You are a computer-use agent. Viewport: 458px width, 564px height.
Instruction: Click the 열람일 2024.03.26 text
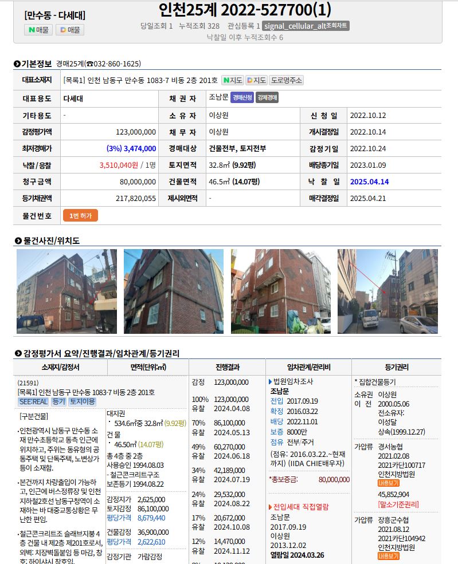[x=297, y=555]
